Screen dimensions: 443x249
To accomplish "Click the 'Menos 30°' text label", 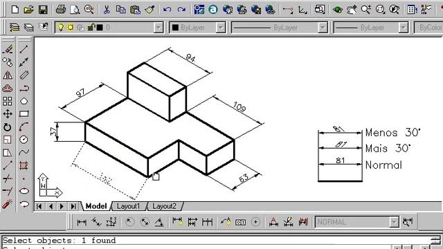I will coord(392,132).
